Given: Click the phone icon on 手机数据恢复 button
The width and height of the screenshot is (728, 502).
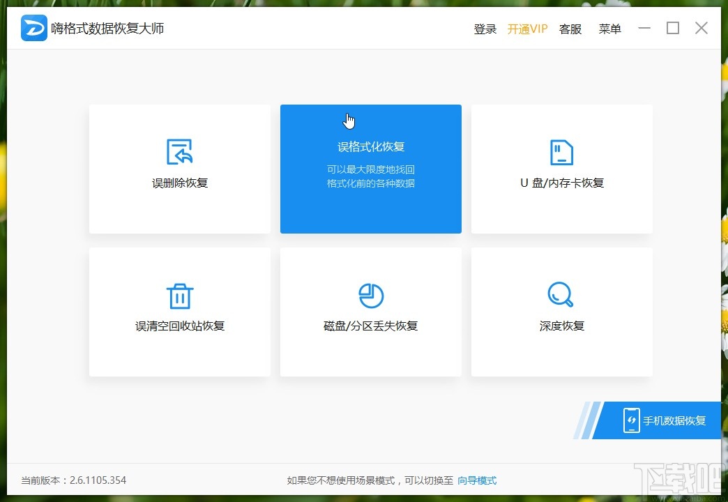Looking at the screenshot, I should 632,420.
